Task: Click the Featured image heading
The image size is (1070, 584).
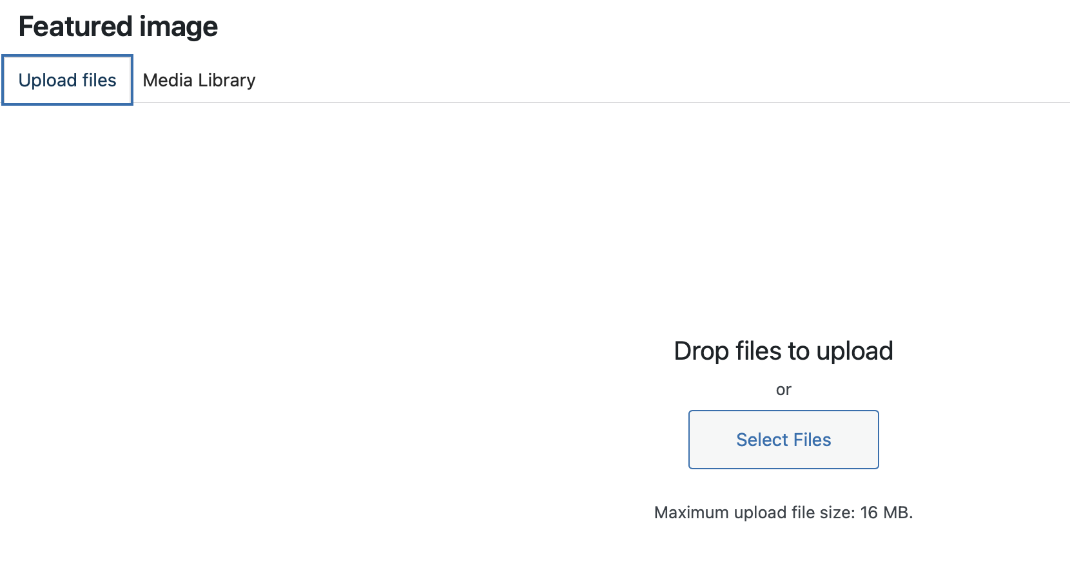Action: point(118,26)
